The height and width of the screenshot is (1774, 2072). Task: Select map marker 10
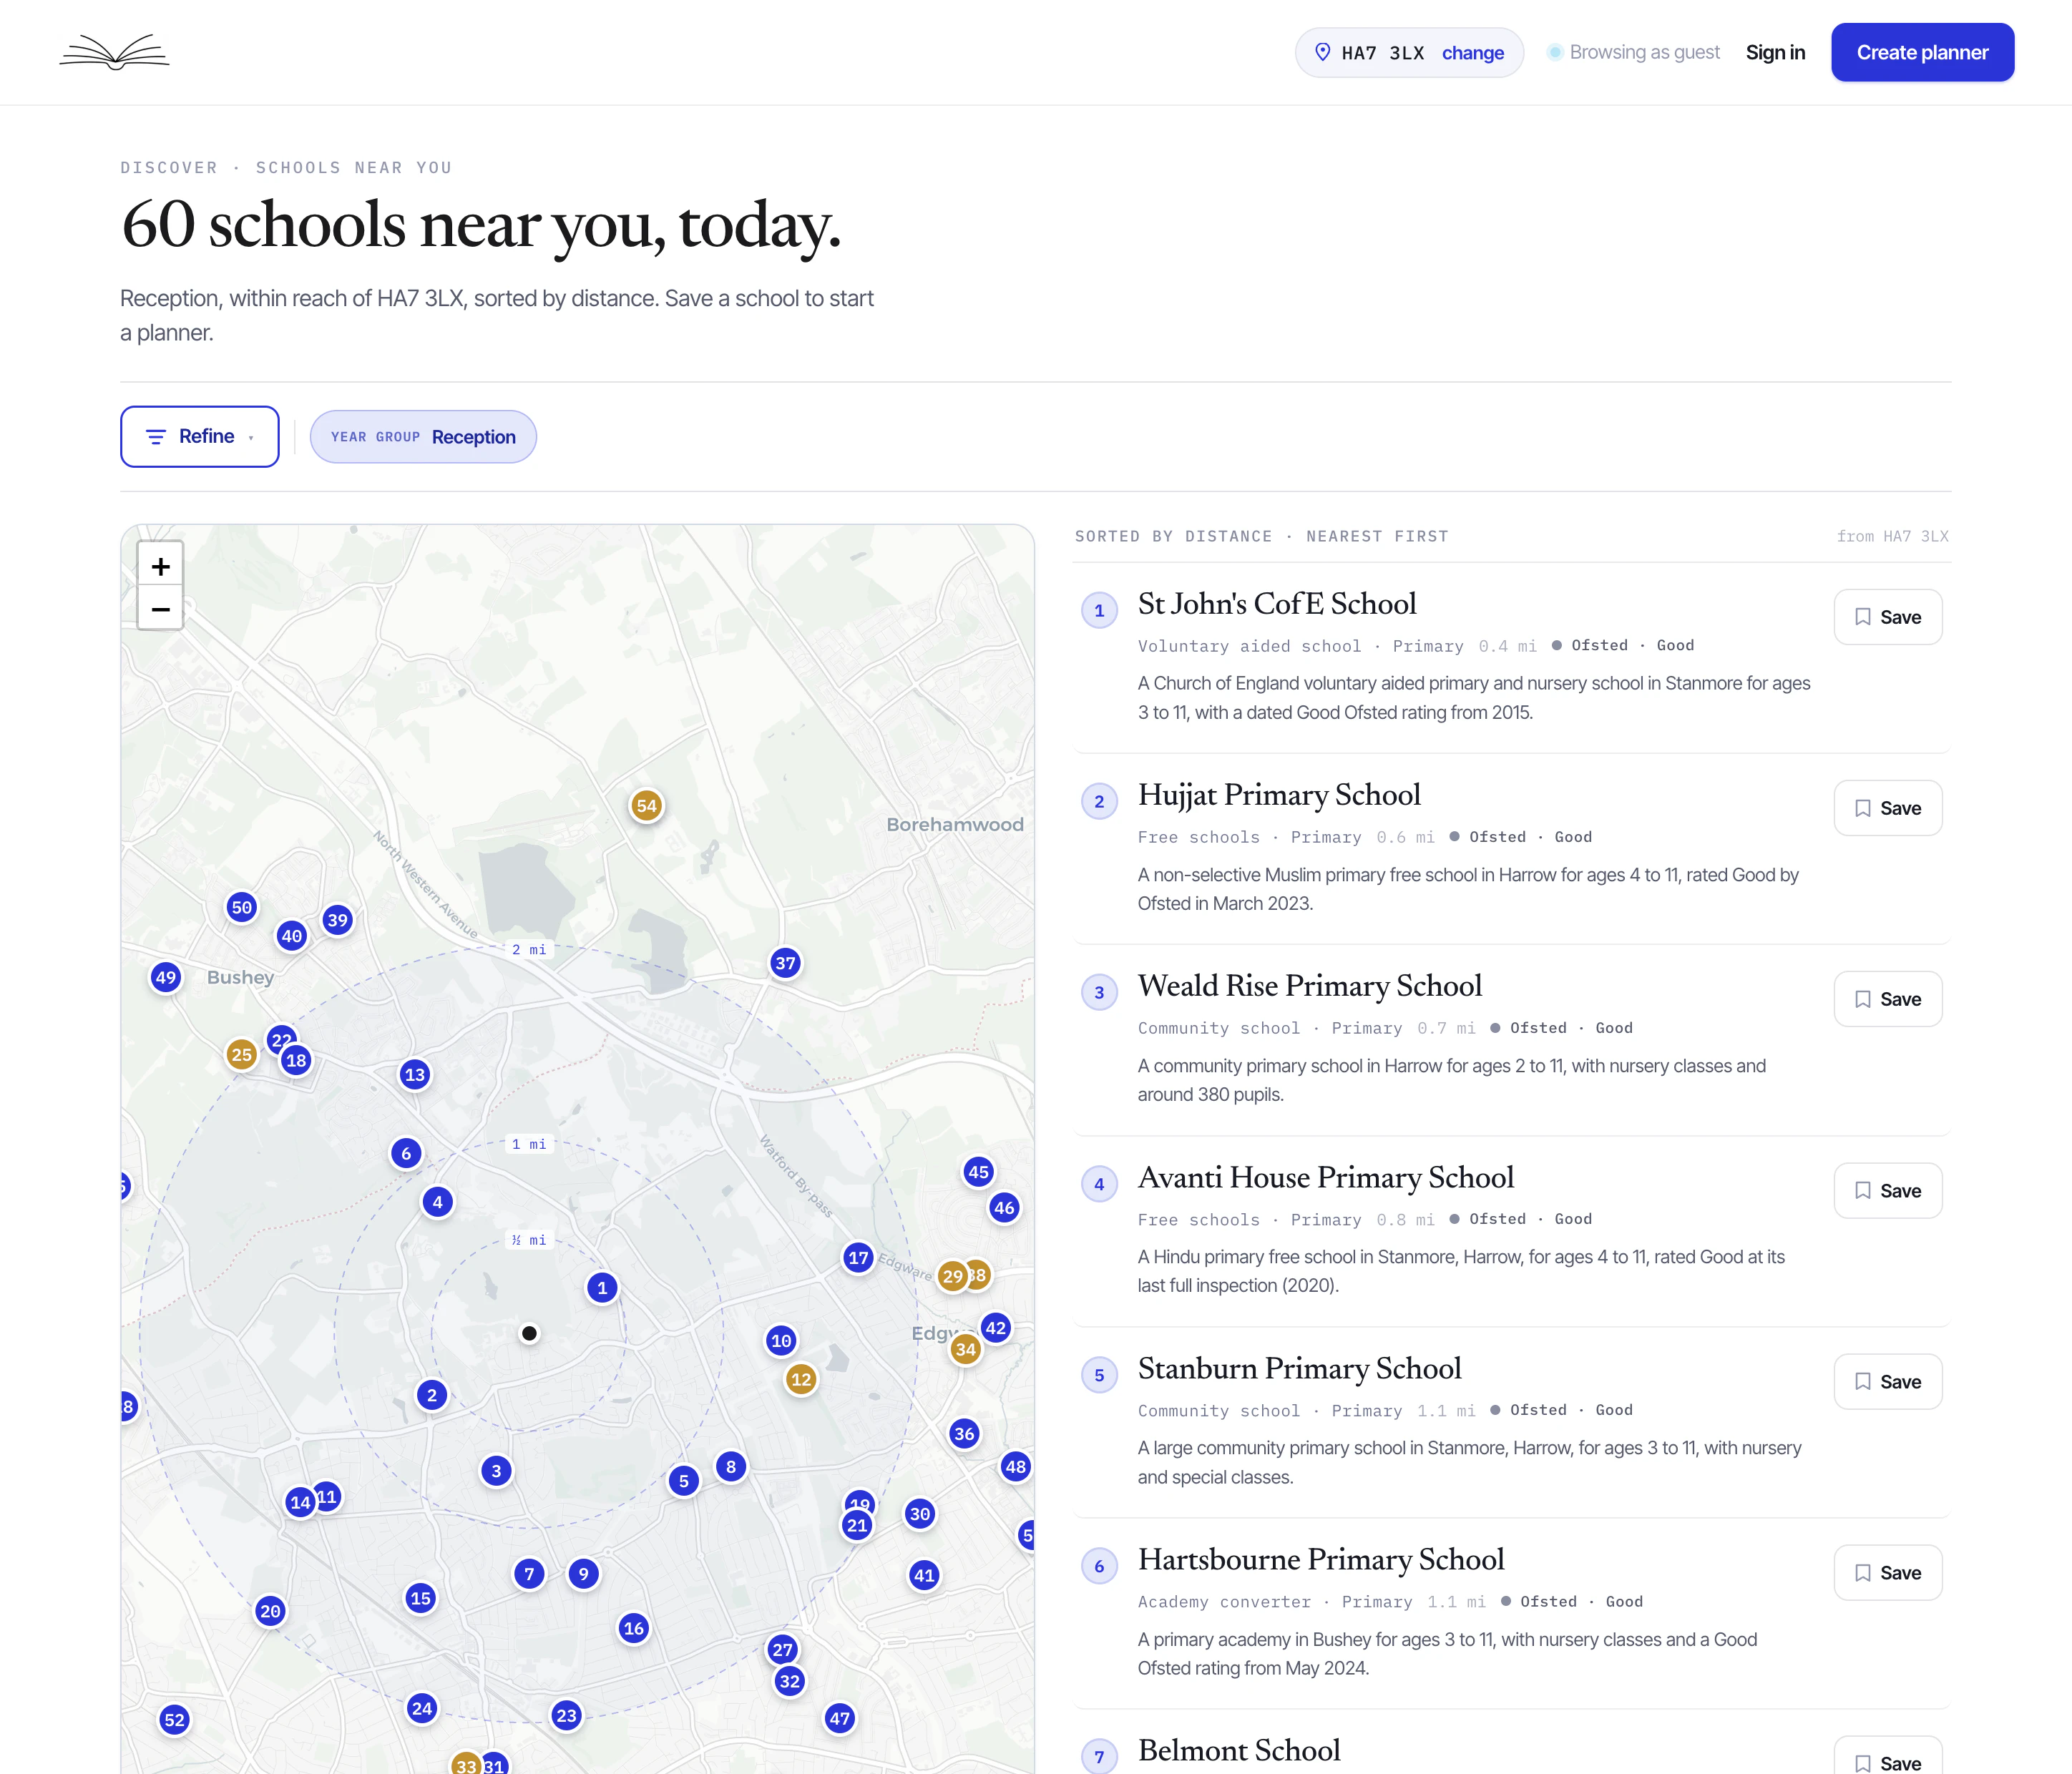tap(781, 1341)
